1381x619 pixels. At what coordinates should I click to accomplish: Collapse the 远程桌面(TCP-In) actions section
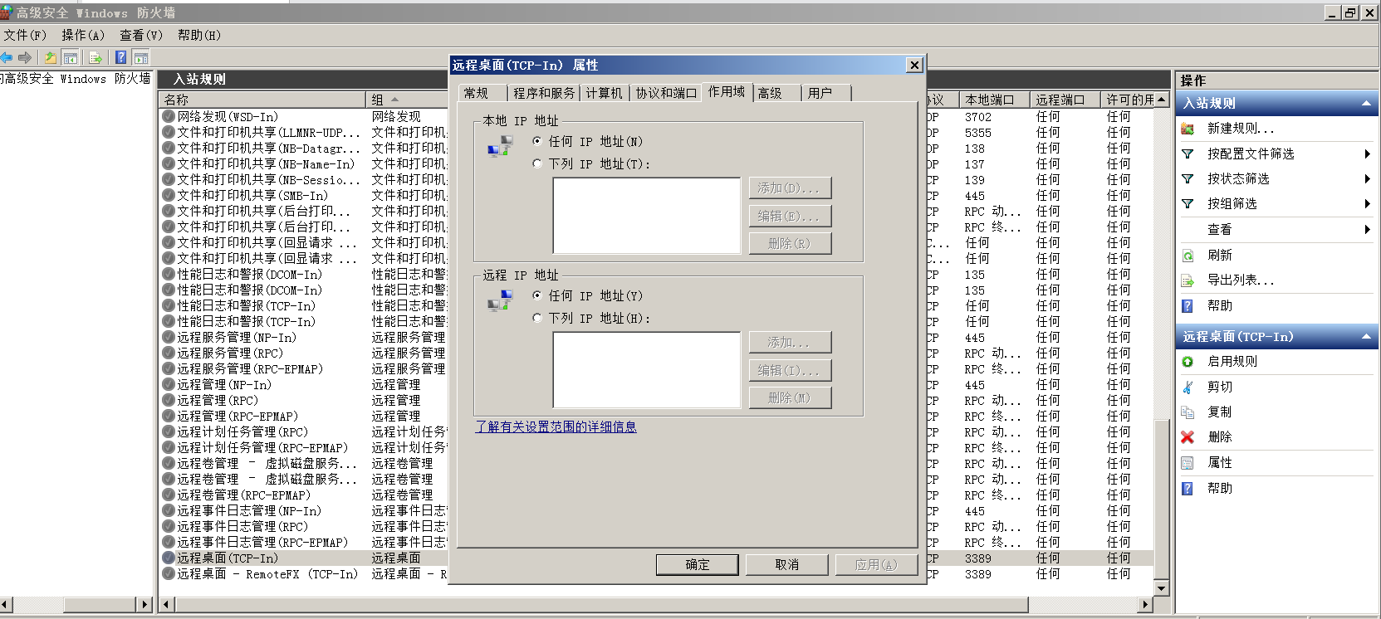click(x=1366, y=337)
